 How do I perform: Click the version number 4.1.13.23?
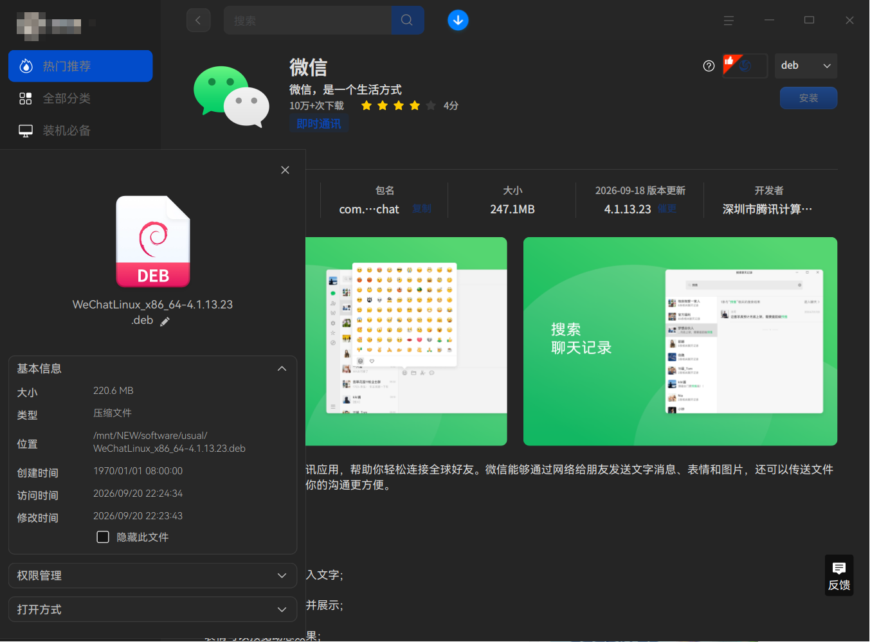click(628, 210)
